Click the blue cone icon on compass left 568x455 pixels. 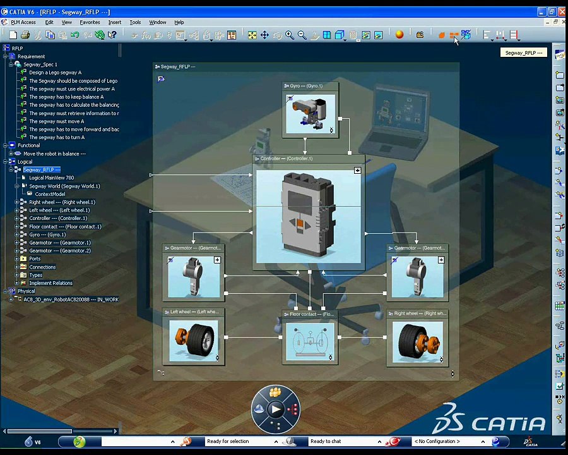click(x=259, y=409)
